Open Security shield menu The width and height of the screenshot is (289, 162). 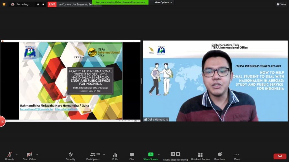click(x=71, y=156)
